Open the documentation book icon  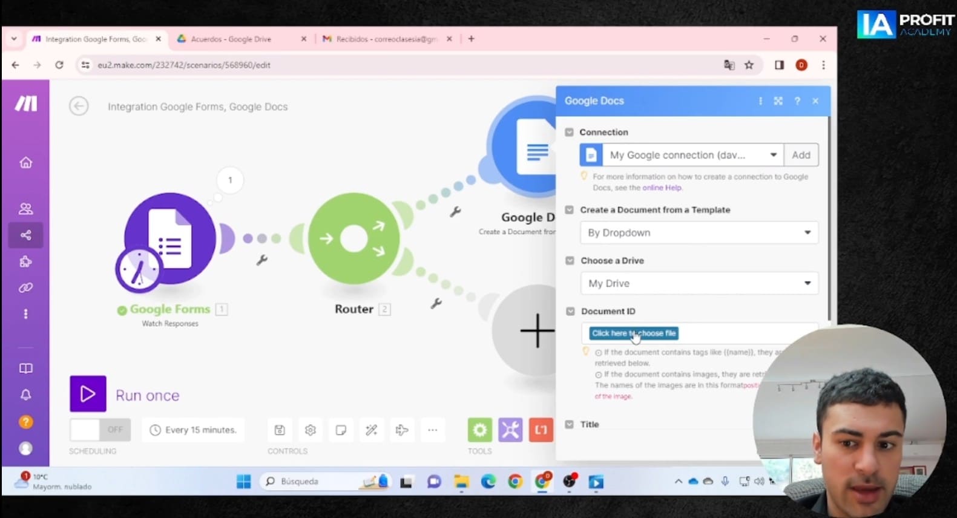[x=25, y=369]
